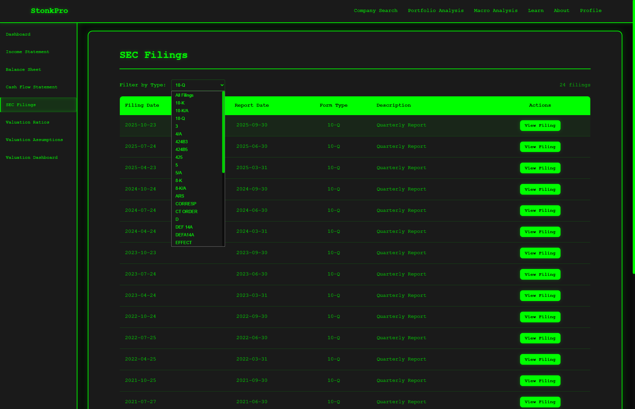Viewport: 635px width, 409px height.
Task: Click the StonkPro logo
Action: coord(49,11)
